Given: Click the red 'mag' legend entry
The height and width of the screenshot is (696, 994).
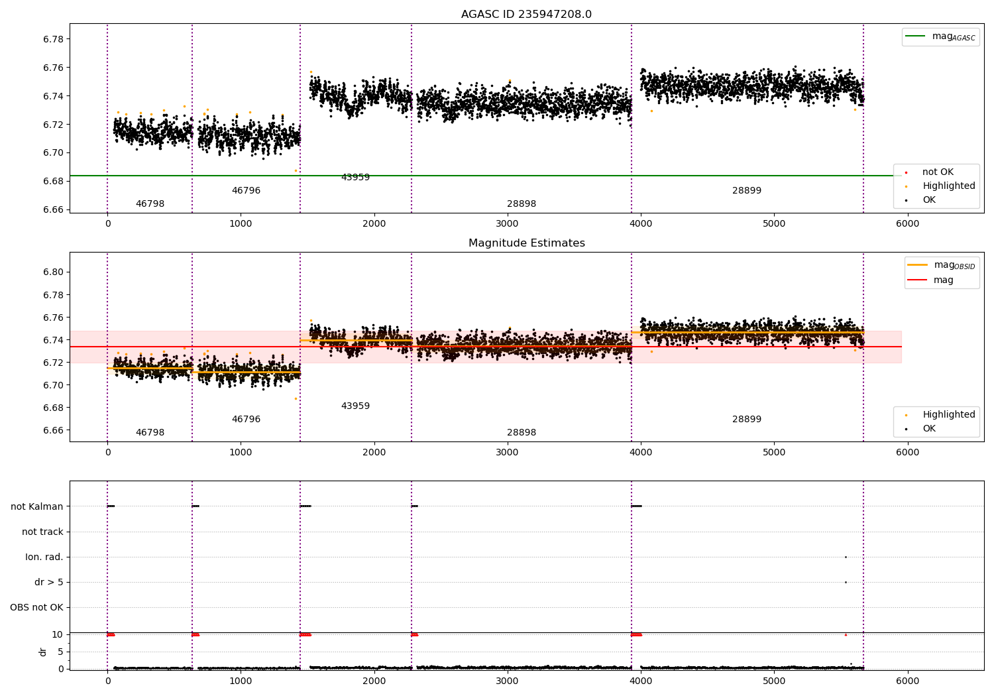Looking at the screenshot, I should pos(930,280).
